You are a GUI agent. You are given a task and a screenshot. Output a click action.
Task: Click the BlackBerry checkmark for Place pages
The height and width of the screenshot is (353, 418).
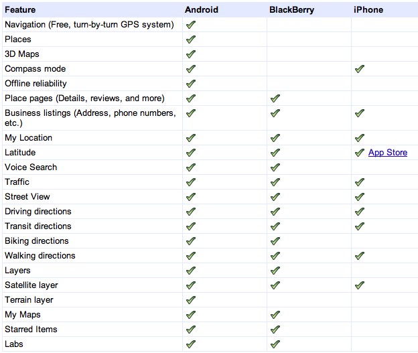(x=275, y=98)
